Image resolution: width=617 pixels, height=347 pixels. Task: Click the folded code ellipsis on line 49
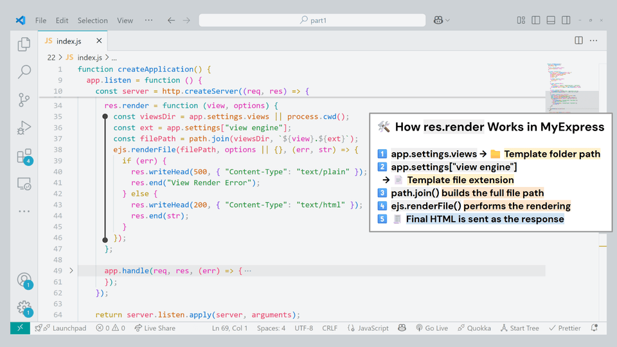(247, 271)
